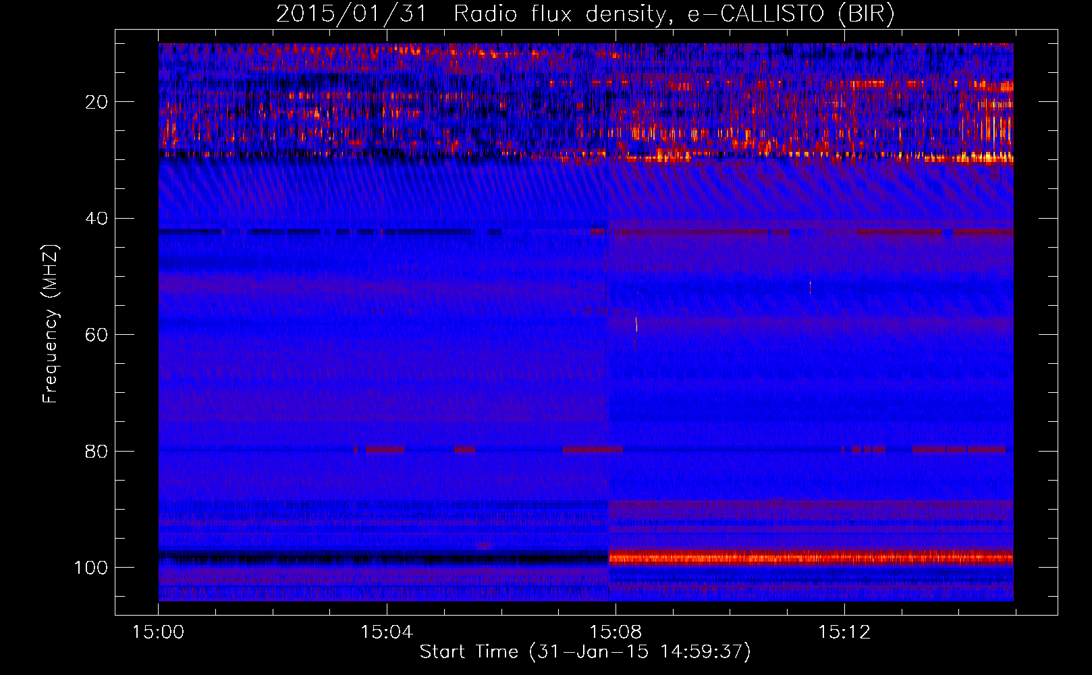Click the '40' frequency tick label
Viewport: 1092px width, 675px height.
coord(97,219)
